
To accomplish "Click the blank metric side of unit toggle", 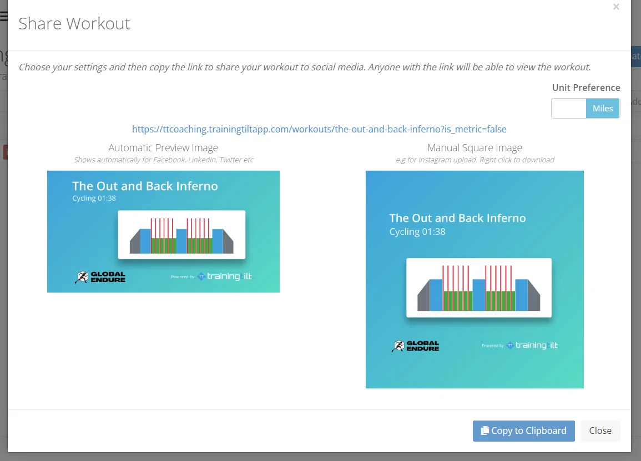I will 569,109.
